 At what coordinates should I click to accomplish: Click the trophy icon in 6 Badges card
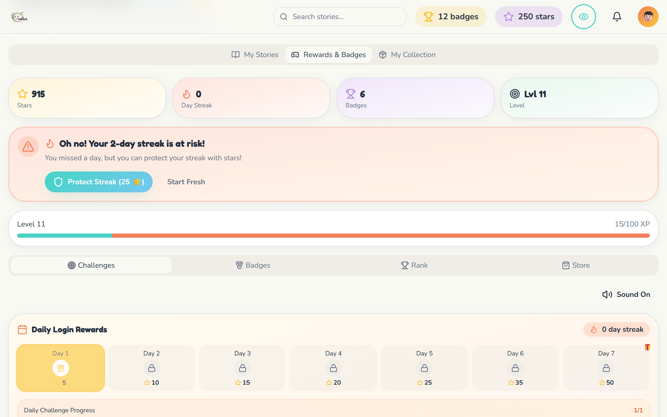point(351,94)
